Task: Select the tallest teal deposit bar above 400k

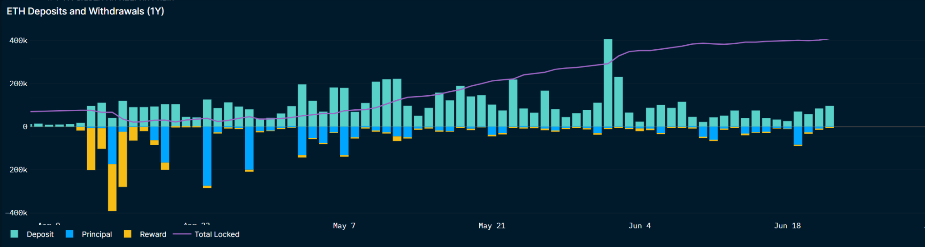Action: tap(608, 81)
